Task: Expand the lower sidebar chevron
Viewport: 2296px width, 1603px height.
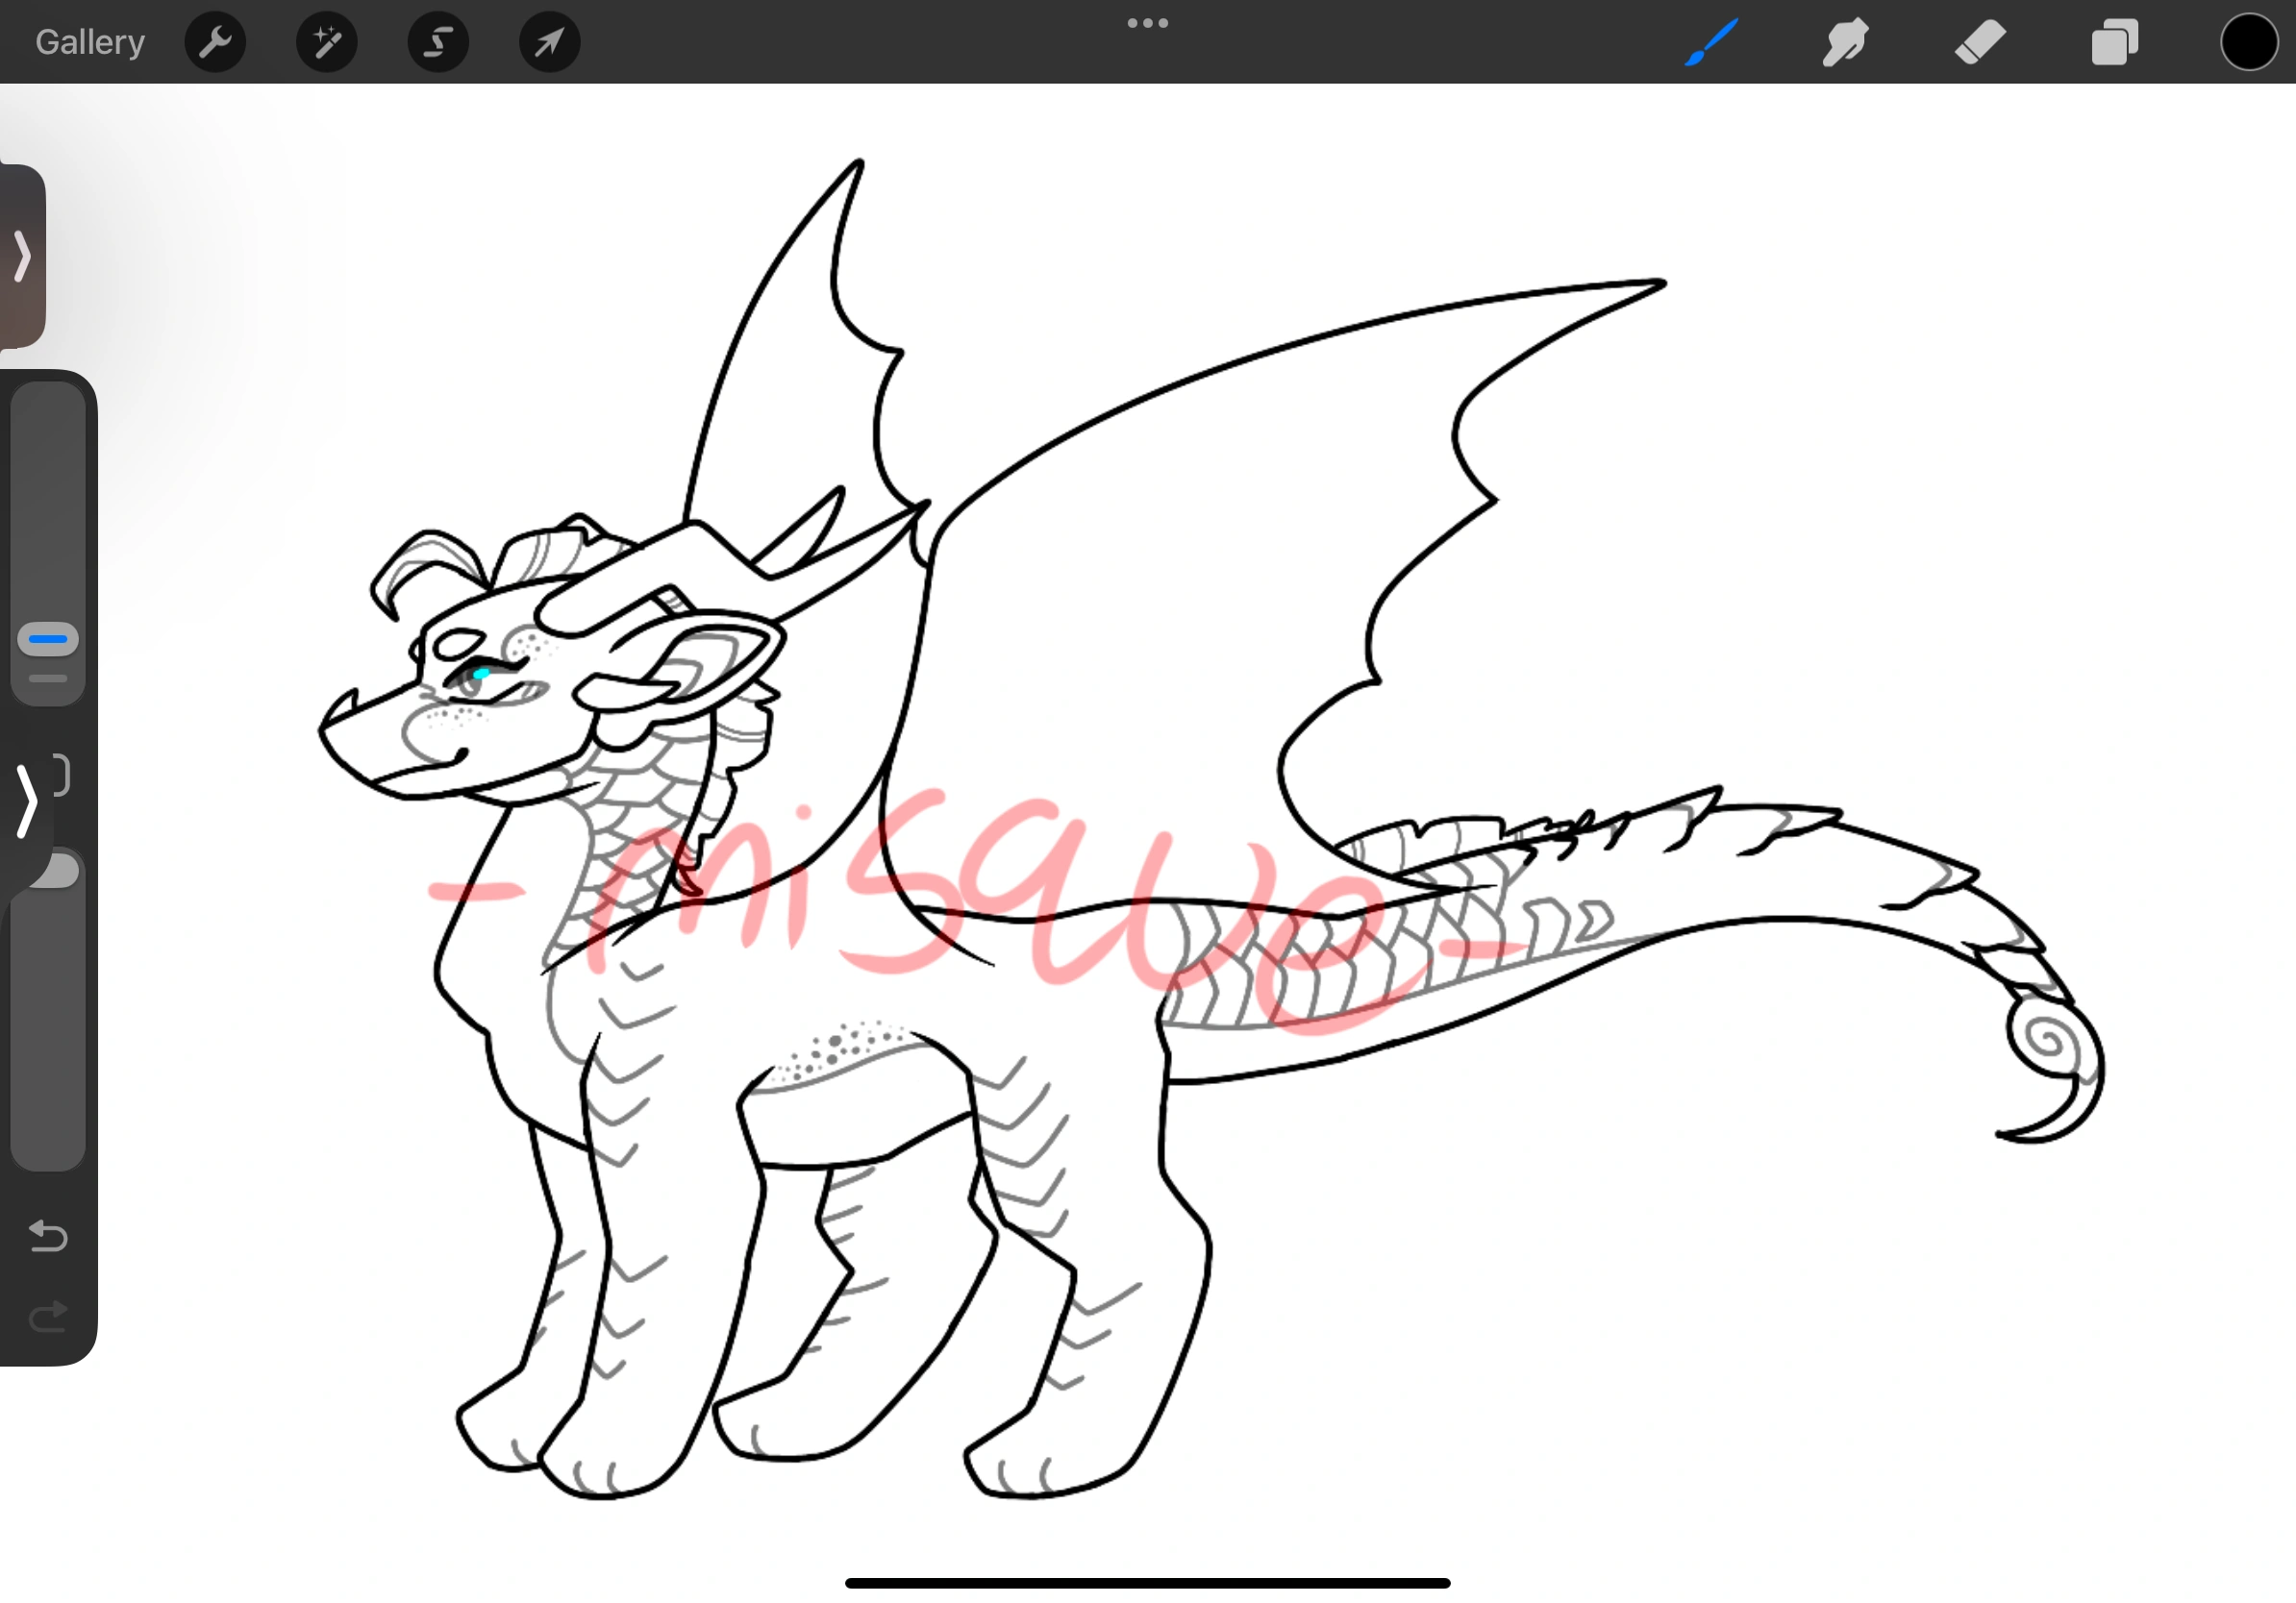Action: (x=29, y=800)
